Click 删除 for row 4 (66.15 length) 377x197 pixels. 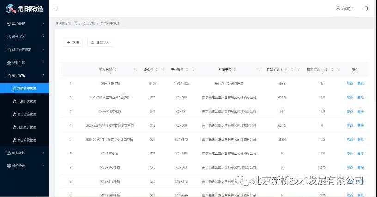[x=360, y=125]
